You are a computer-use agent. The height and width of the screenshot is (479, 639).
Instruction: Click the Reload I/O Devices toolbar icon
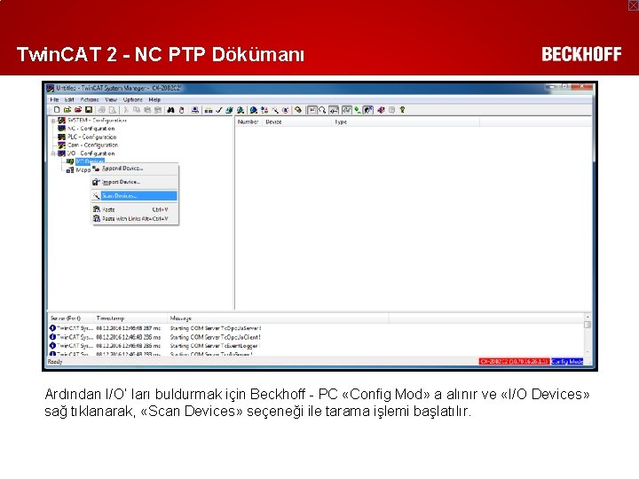(264, 110)
